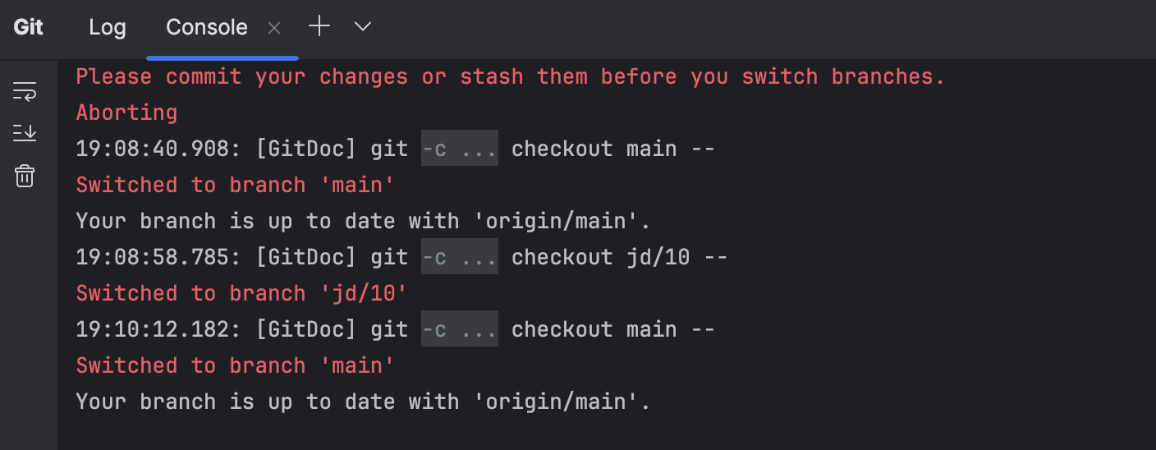Clear the console with the trash icon
Screen dimensions: 1156x450
pos(25,175)
